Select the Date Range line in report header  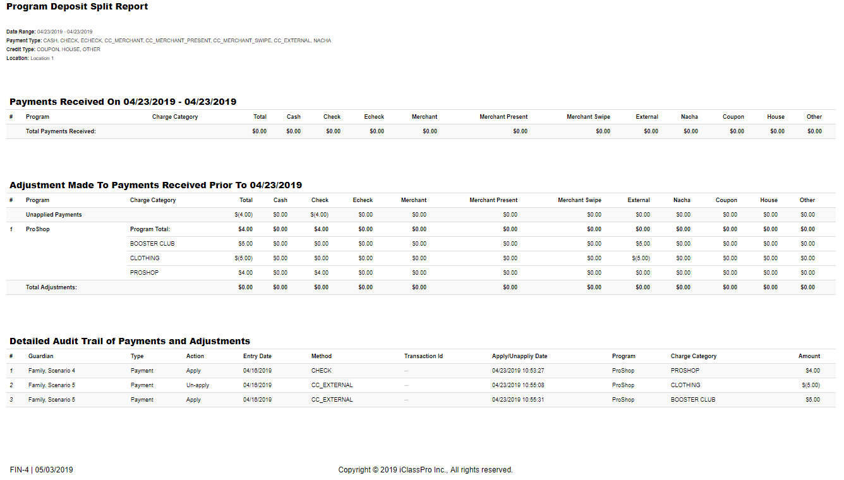[49, 32]
